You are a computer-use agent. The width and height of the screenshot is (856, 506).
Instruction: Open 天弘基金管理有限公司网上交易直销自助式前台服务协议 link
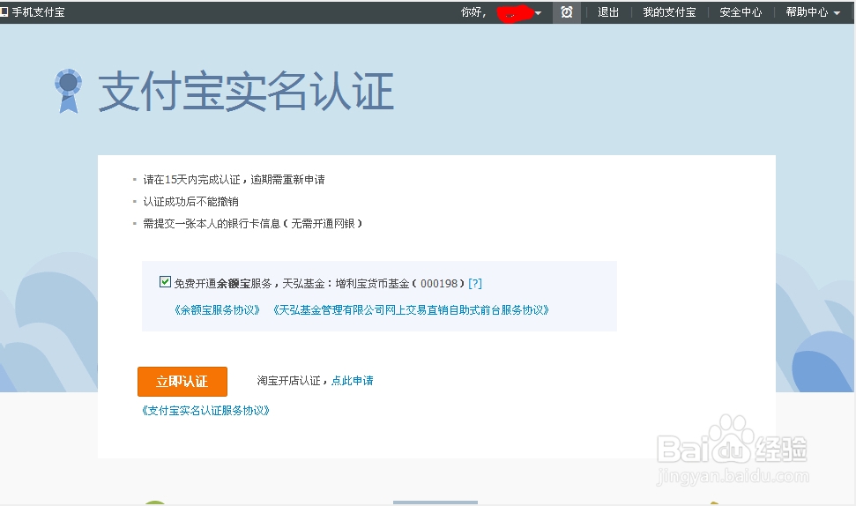(x=411, y=310)
